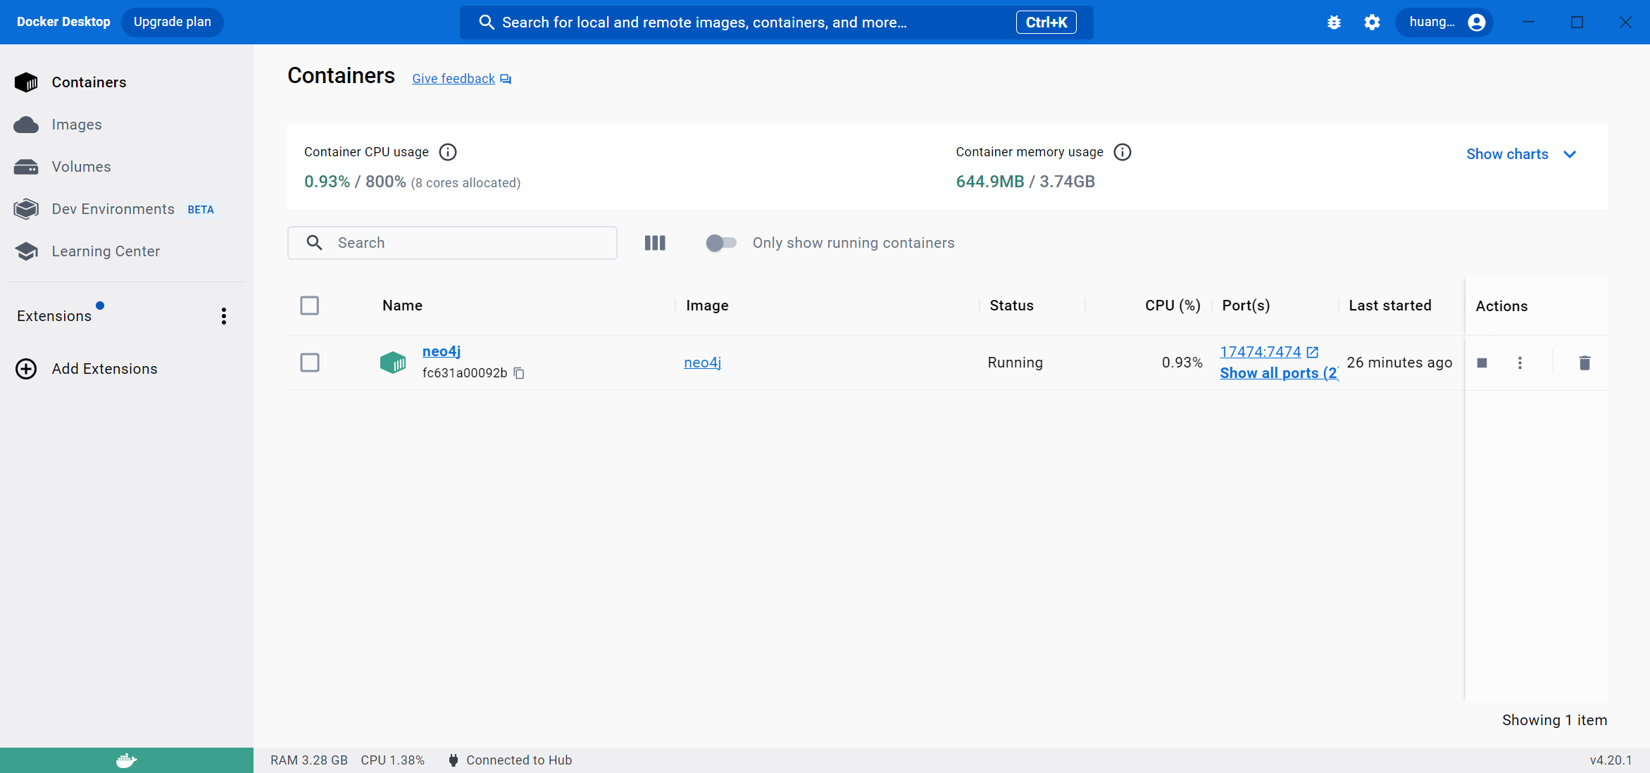Click the 26 minutes ago cell
The image size is (1650, 773).
click(1399, 363)
